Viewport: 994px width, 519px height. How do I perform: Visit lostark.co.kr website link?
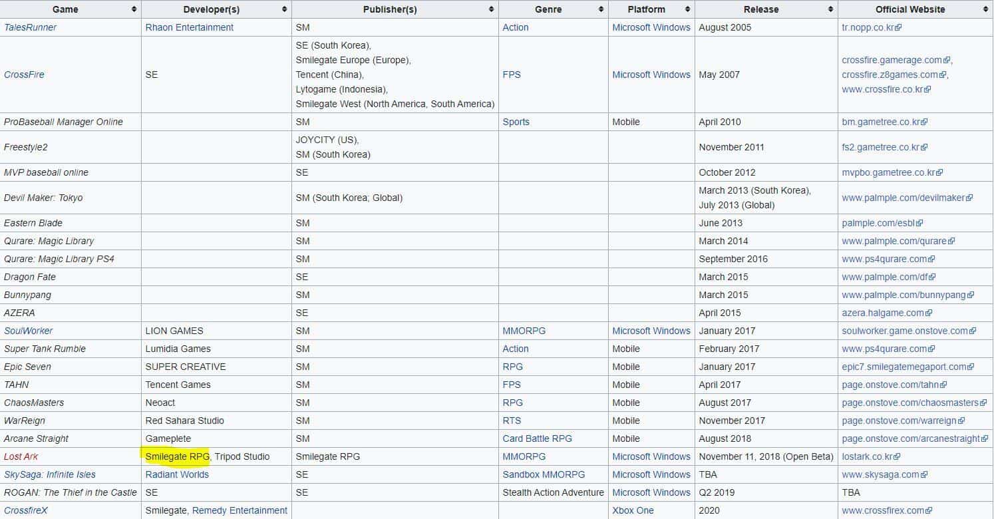[x=871, y=456]
